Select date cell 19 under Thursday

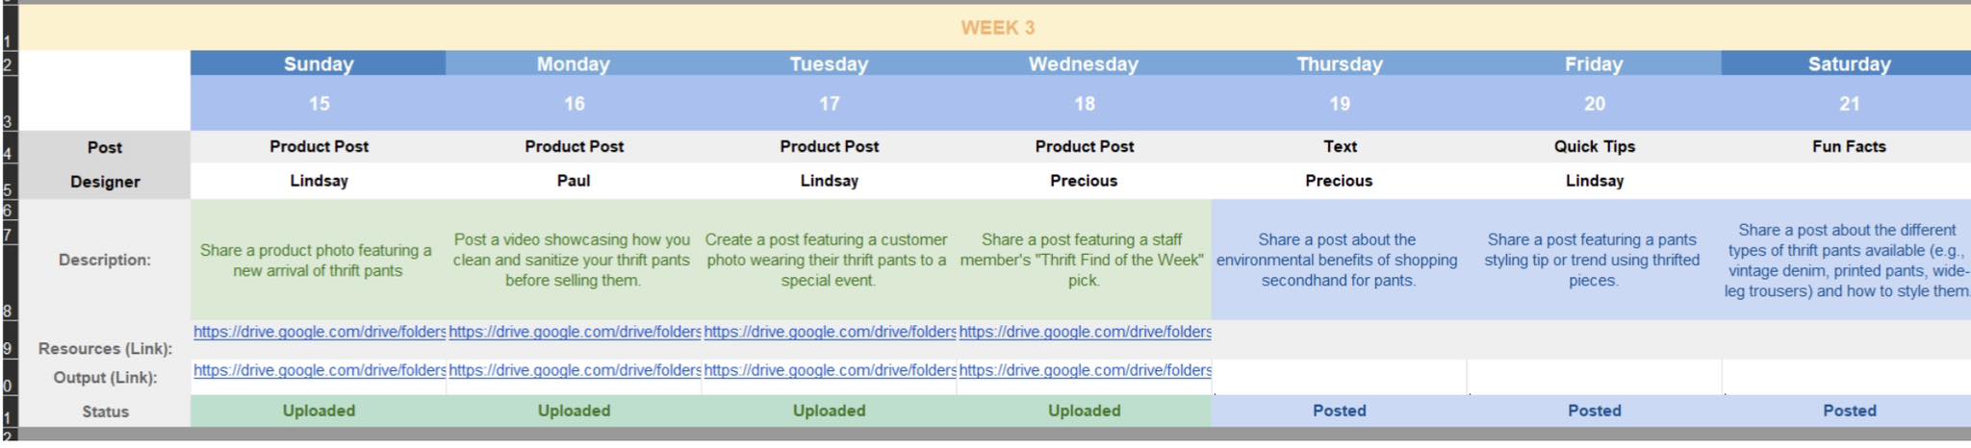[x=1340, y=104]
